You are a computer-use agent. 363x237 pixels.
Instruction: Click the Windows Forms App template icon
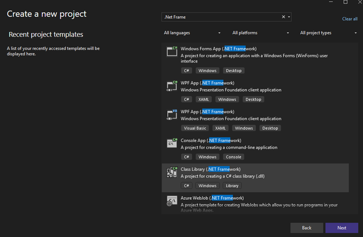172,51
